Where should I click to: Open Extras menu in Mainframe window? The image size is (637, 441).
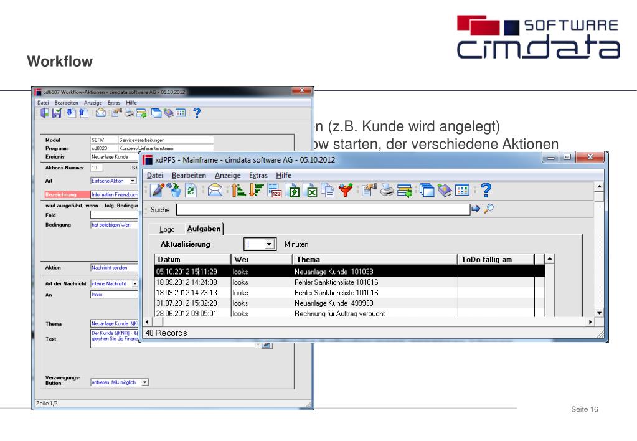tap(258, 175)
